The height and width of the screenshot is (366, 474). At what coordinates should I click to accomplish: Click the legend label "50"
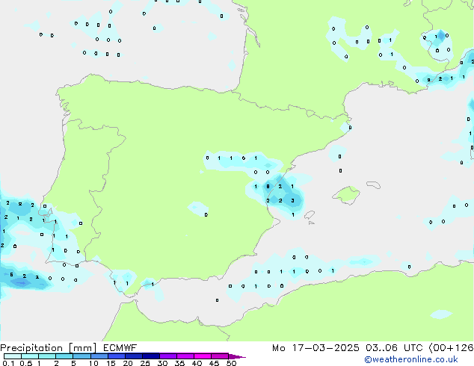coord(231,363)
